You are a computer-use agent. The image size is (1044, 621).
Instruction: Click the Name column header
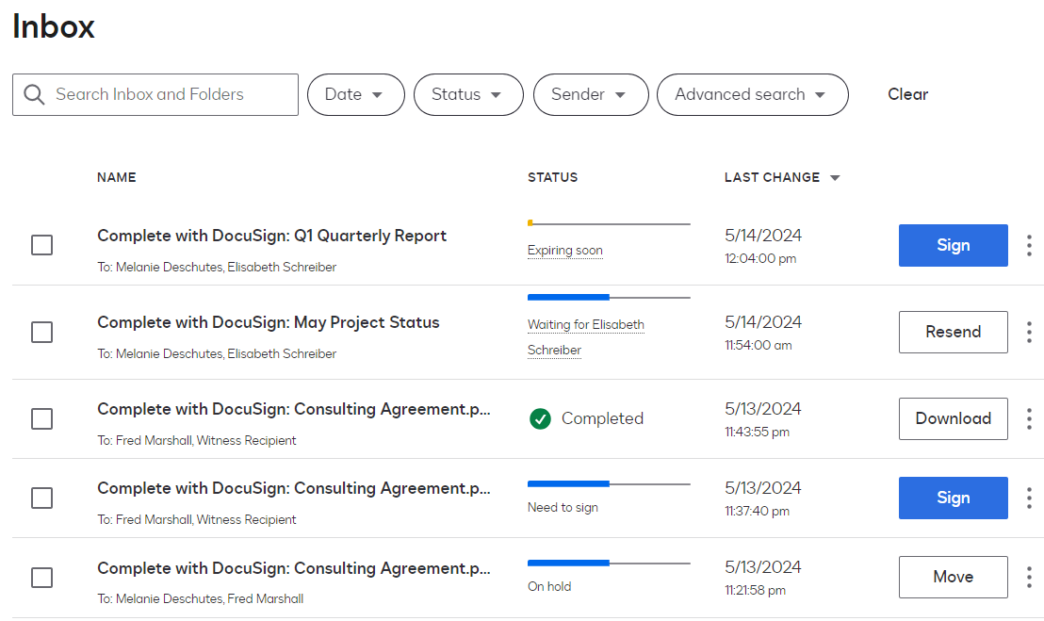coord(117,177)
